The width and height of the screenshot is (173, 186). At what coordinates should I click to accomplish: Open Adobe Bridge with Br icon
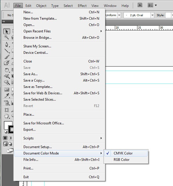click(x=140, y=5)
